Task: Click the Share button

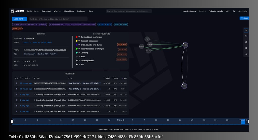Action: [244, 18]
